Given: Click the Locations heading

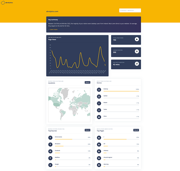Looking at the screenshot, I should (52, 83).
